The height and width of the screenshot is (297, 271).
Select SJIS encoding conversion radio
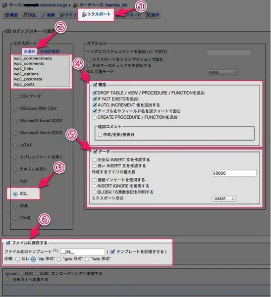tap(37, 274)
